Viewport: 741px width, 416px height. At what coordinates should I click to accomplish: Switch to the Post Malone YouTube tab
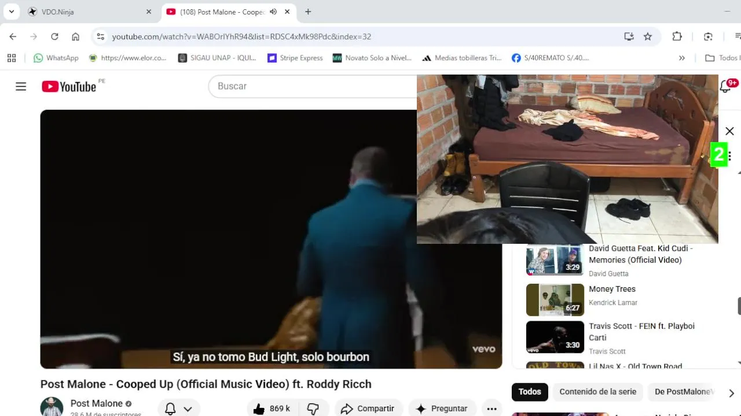tap(221, 12)
